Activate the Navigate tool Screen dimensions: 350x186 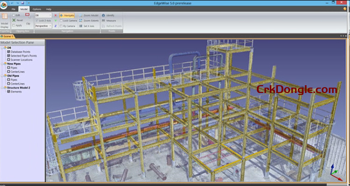point(67,16)
